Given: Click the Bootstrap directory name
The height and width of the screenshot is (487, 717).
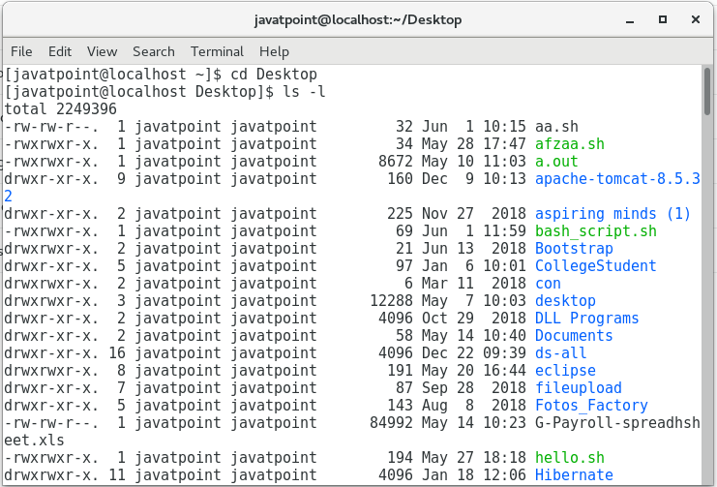Looking at the screenshot, I should 574,249.
